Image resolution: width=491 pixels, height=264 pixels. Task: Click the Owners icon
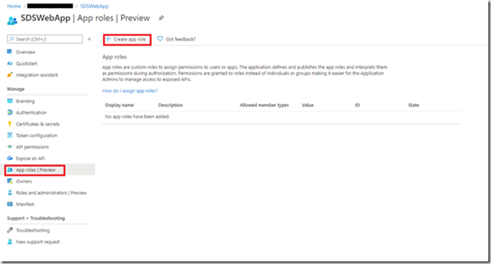[10, 181]
